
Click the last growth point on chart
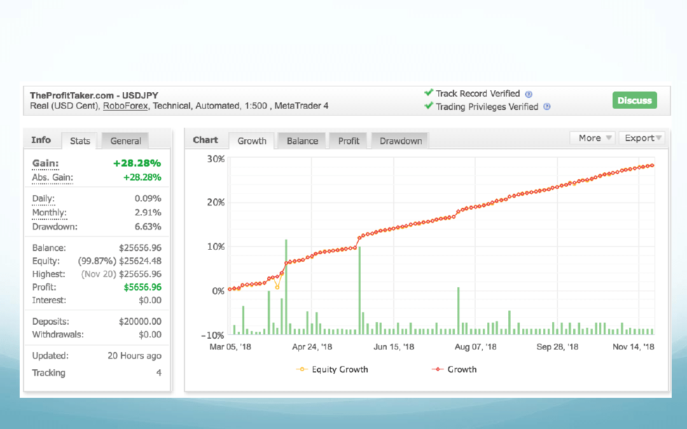pos(652,166)
